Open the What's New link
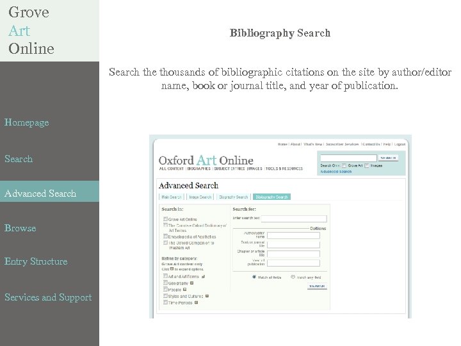 [313, 144]
